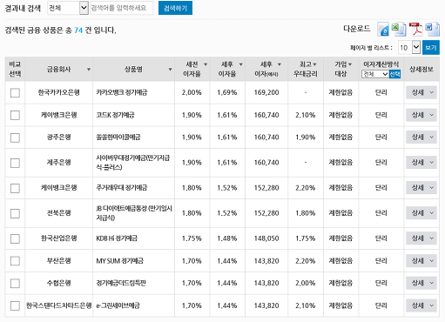Click the 148,050 interest amount cell
The width and height of the screenshot is (445, 322).
[x=266, y=238]
